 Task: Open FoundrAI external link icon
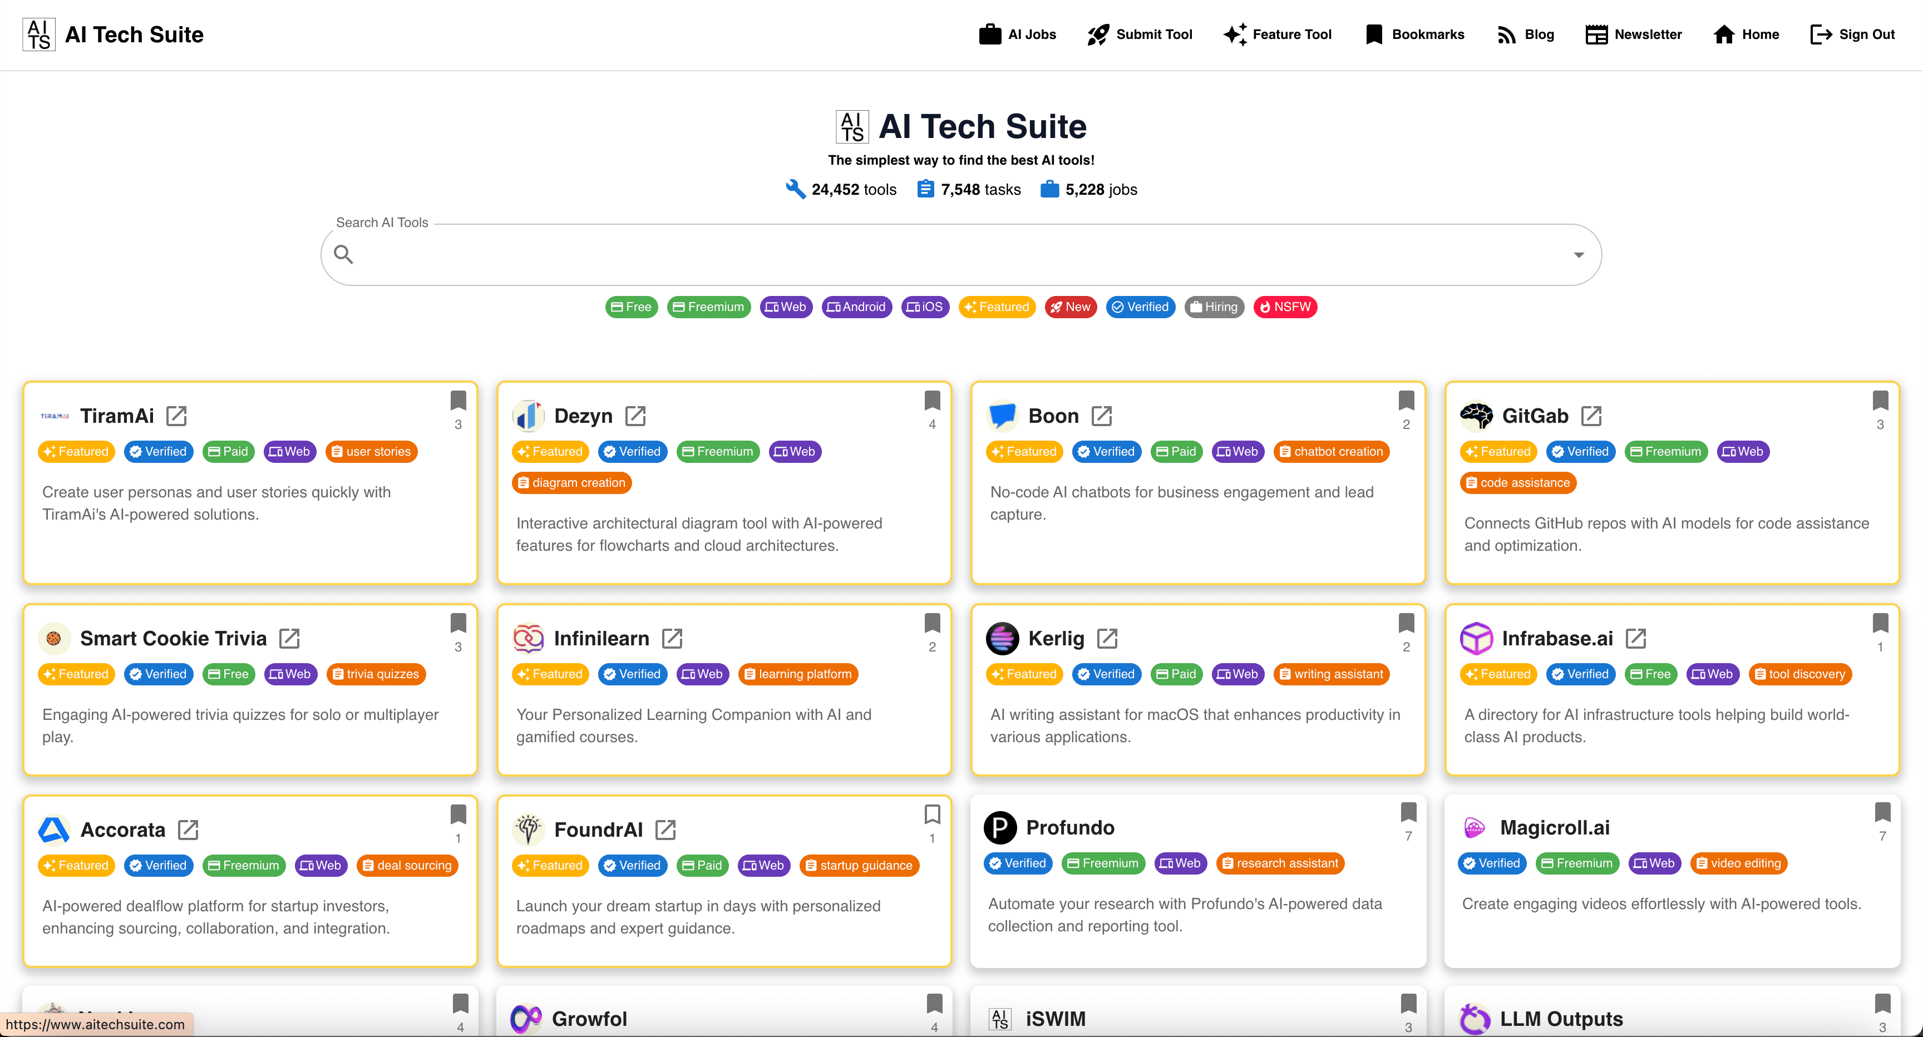(665, 829)
